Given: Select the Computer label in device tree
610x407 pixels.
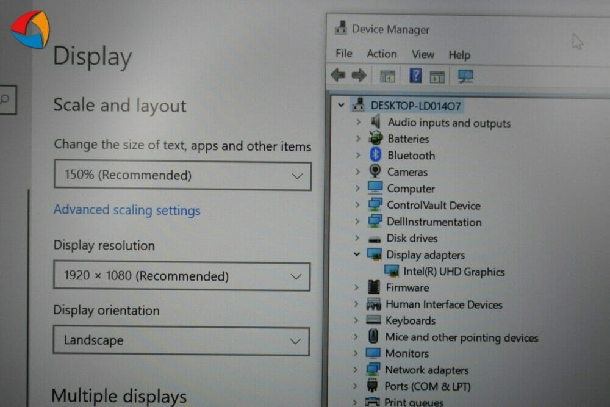Looking at the screenshot, I should tap(411, 189).
